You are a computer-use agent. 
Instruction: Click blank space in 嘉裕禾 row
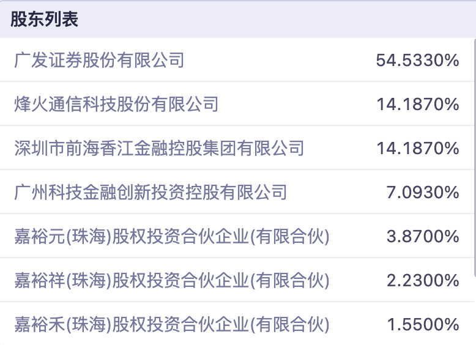tap(358, 324)
